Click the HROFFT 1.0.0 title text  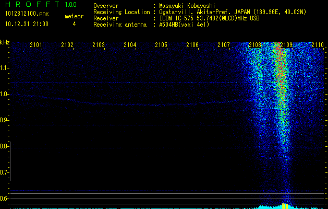[x=41, y=4]
